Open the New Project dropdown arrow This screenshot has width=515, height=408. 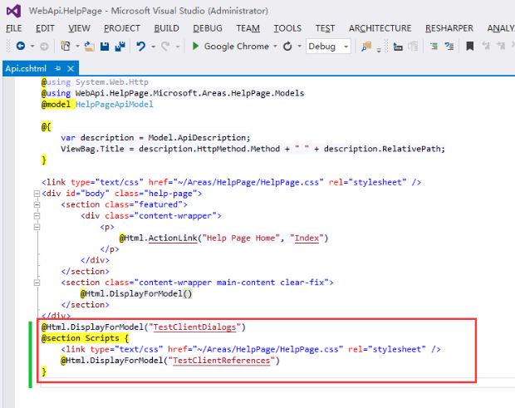coord(77,47)
